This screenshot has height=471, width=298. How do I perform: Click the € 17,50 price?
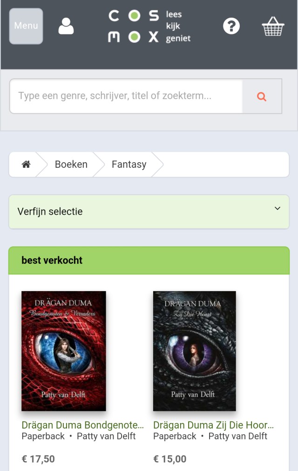(x=38, y=459)
